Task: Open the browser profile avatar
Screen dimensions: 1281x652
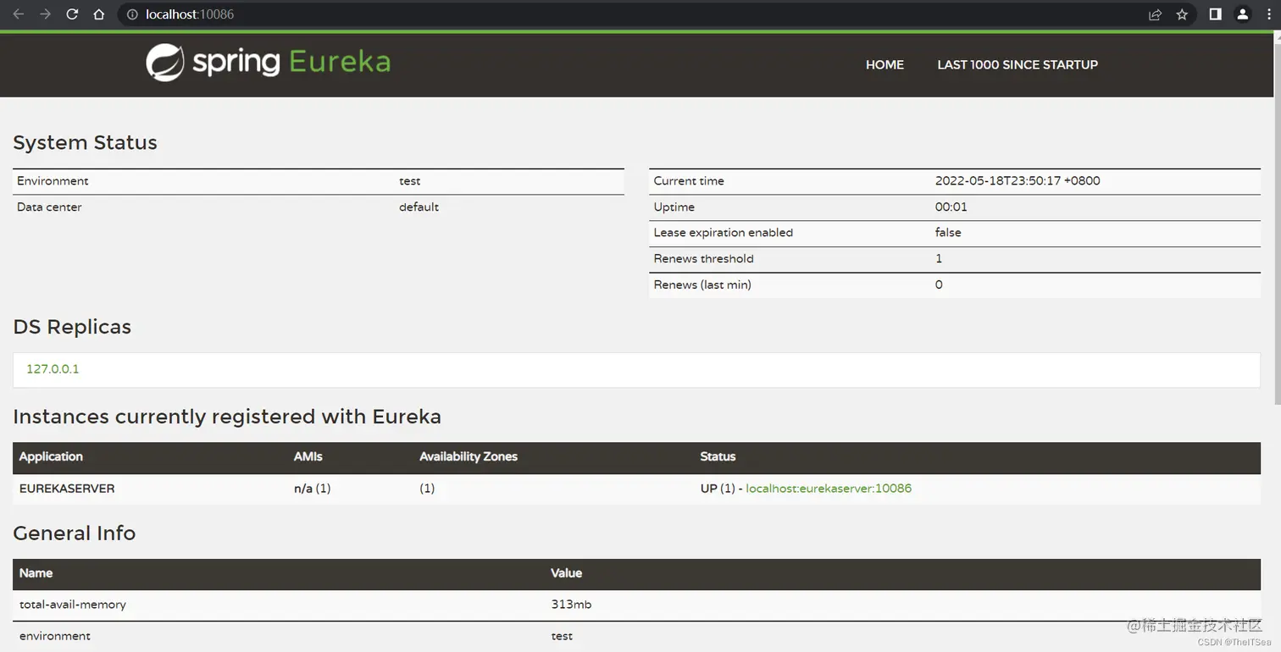Action: pos(1242,14)
